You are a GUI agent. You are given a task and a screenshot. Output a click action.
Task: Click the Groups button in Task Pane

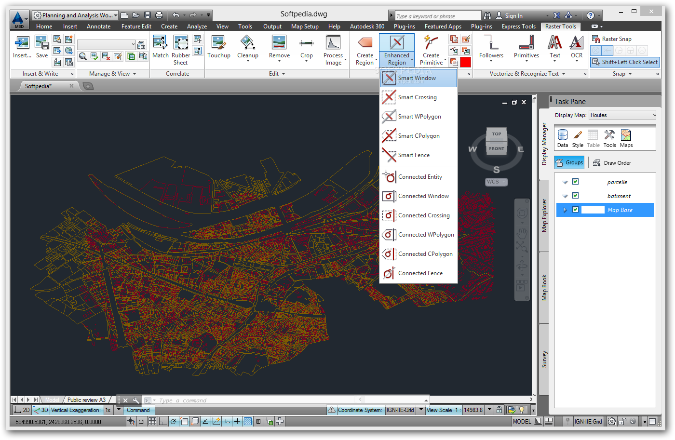(x=569, y=163)
